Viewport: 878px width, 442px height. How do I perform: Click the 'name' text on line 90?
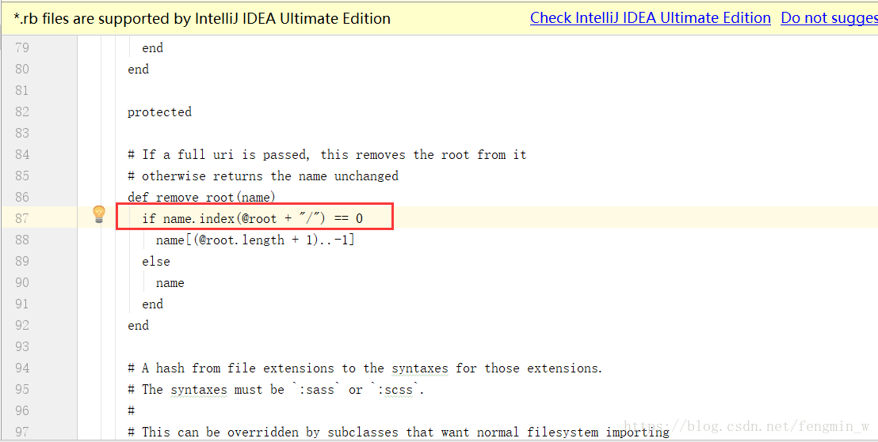click(x=170, y=283)
